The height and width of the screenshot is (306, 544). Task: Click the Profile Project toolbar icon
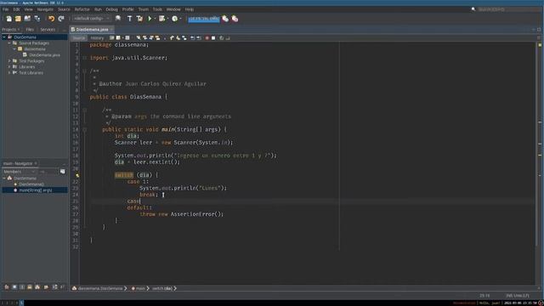point(174,19)
